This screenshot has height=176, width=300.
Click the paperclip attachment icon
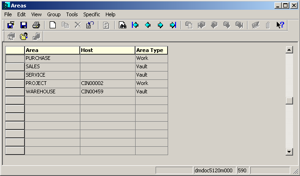[268, 25]
